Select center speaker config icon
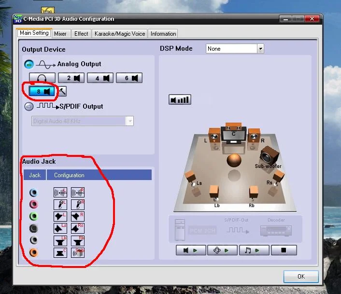Screen dimensions: 341x294 pyautogui.click(x=60, y=252)
